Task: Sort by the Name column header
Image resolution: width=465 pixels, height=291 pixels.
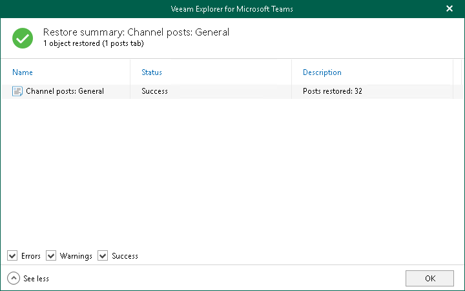Action: 23,72
